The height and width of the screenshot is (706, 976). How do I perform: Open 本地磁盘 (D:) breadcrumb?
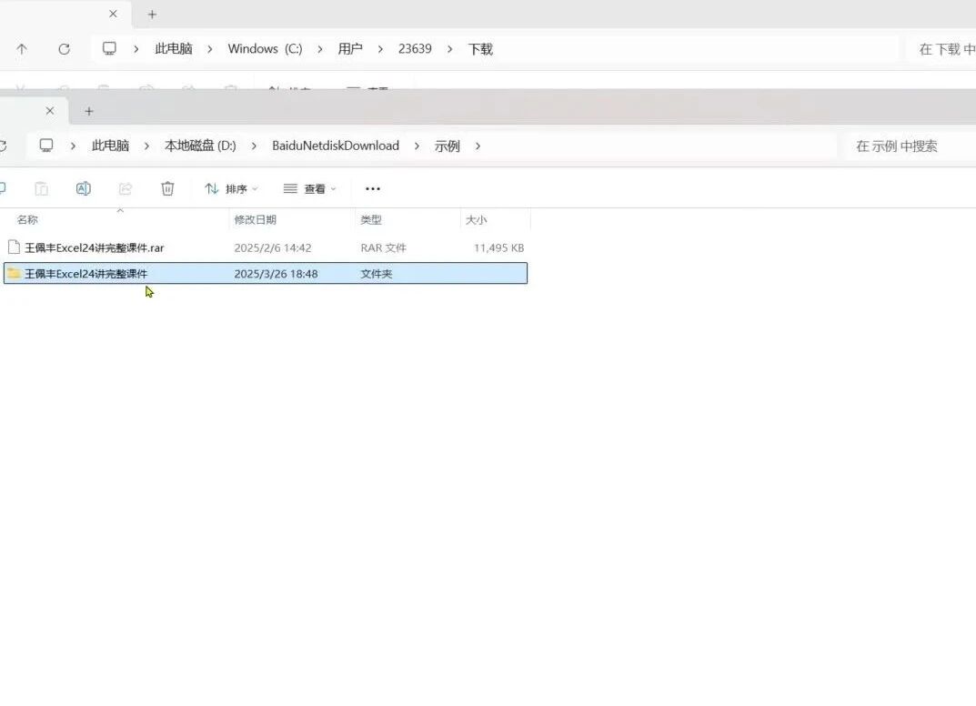[200, 146]
